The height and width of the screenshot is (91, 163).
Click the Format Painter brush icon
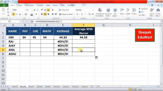click(x=8, y=15)
